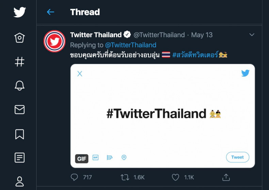Open the Thai #สวัสดีทวิตเตอร์ hashtag link
This screenshot has height=190, width=269.
(x=195, y=54)
